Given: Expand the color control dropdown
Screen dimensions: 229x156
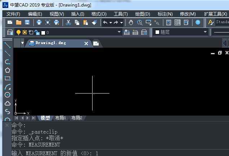Looking at the screenshot, I should 205,32.
